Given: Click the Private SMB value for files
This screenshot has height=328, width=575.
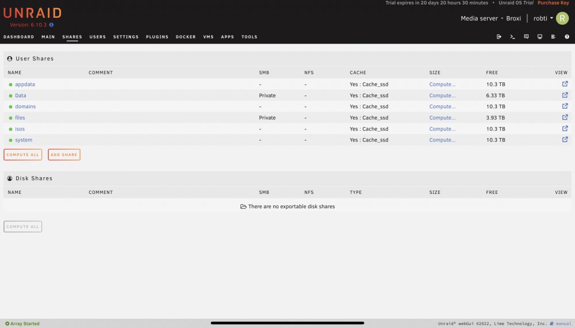Looking at the screenshot, I should tap(267, 118).
